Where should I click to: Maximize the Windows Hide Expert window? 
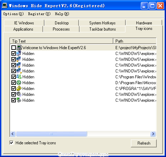152,5
